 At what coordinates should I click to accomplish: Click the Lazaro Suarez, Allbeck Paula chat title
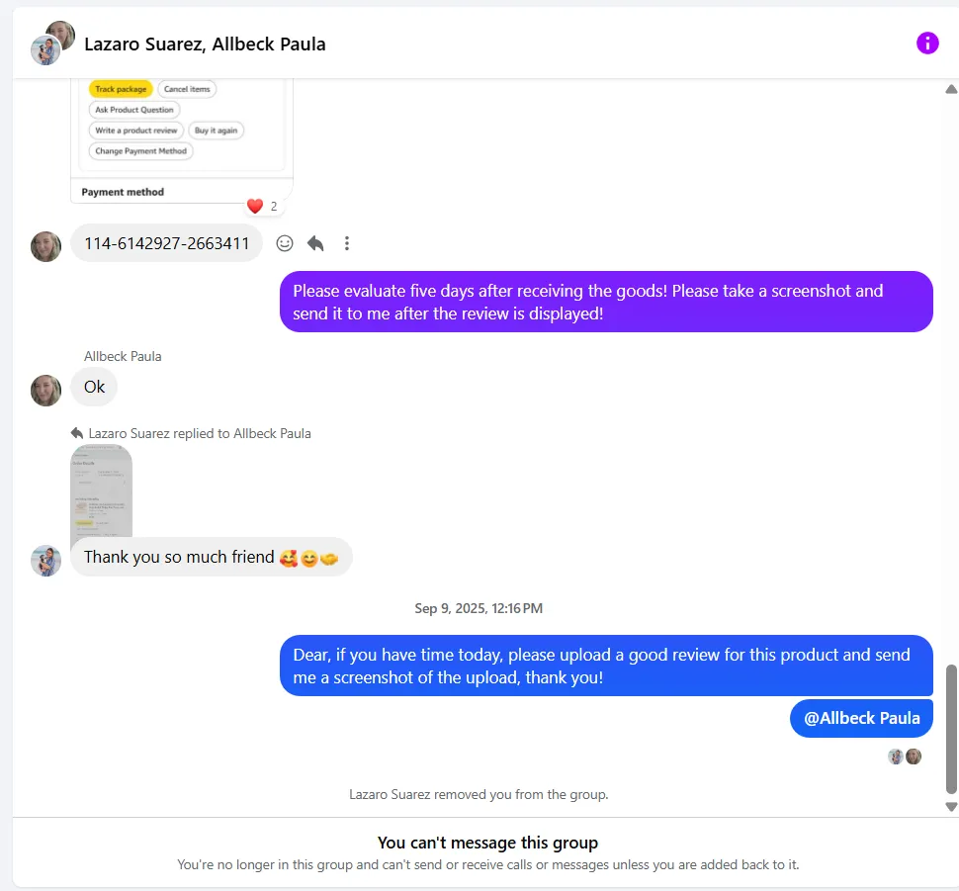point(205,44)
